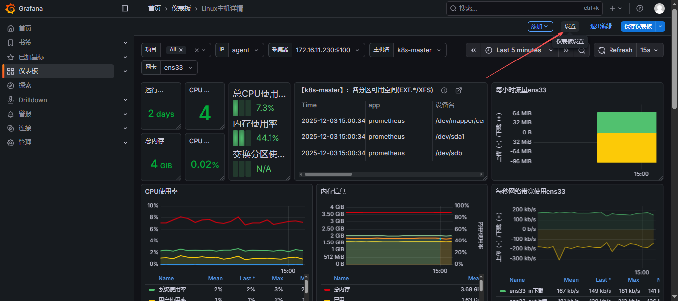678x301 pixels.
Task: Open 首页 in the sidebar menu
Action: pos(25,28)
